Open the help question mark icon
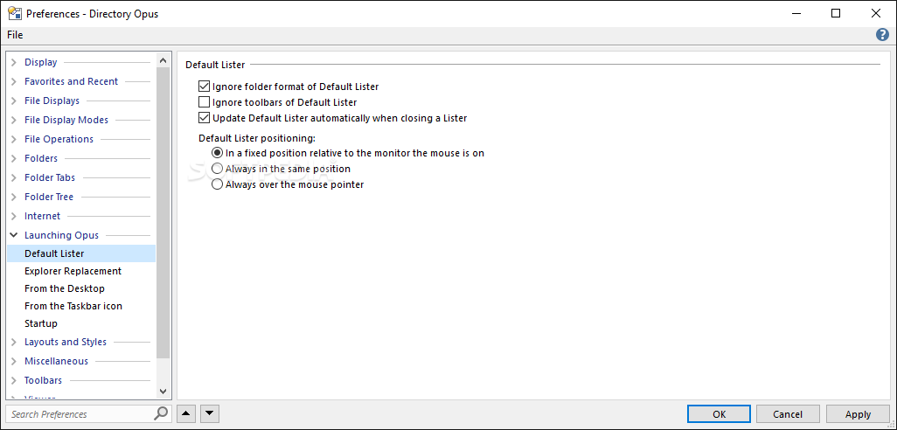This screenshot has height=430, width=897. (882, 35)
